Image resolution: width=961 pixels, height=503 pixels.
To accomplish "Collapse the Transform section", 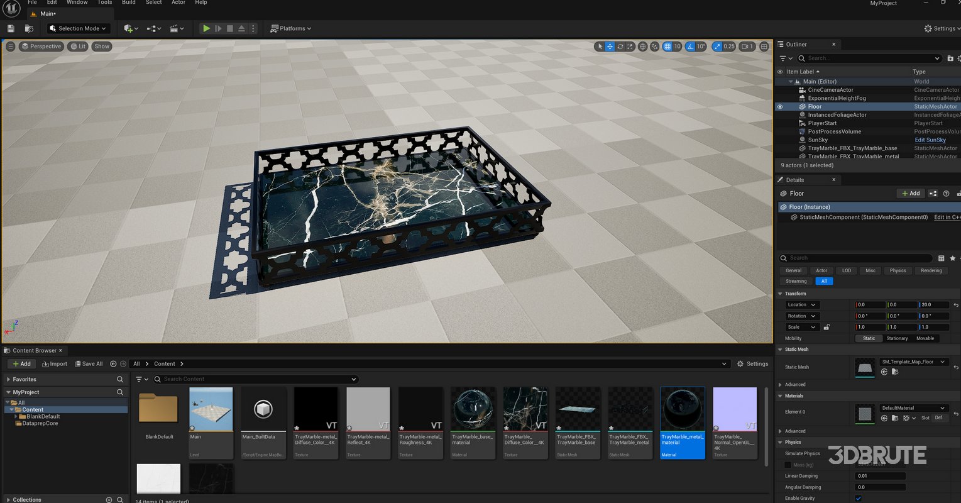I will tap(781, 294).
